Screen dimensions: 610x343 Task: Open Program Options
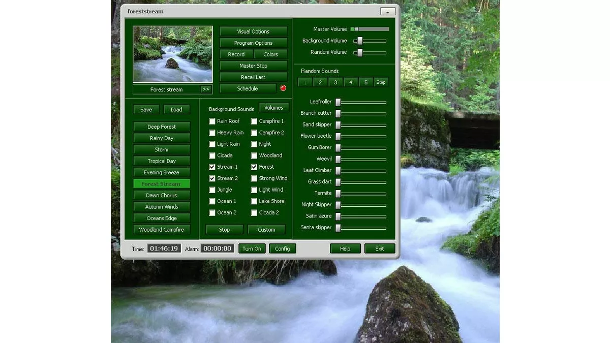click(253, 43)
